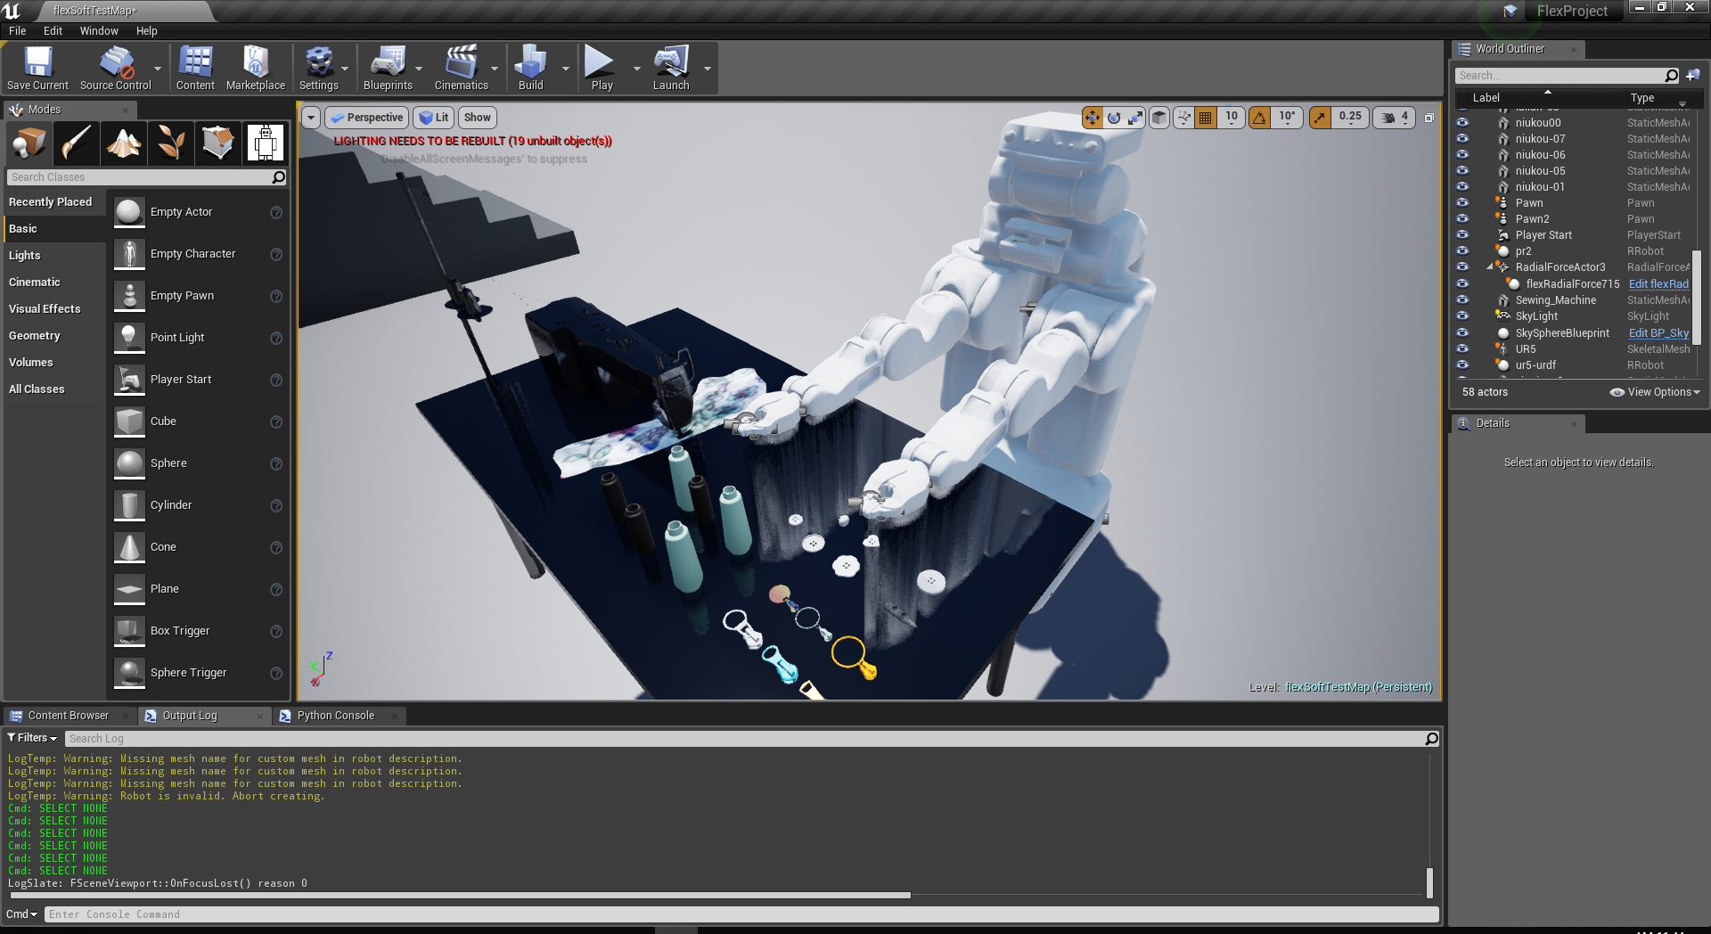Click the Cinematics toolbar icon
The image size is (1711, 934).
coord(461,61)
